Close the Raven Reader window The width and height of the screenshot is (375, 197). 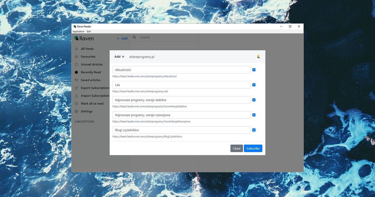point(299,27)
